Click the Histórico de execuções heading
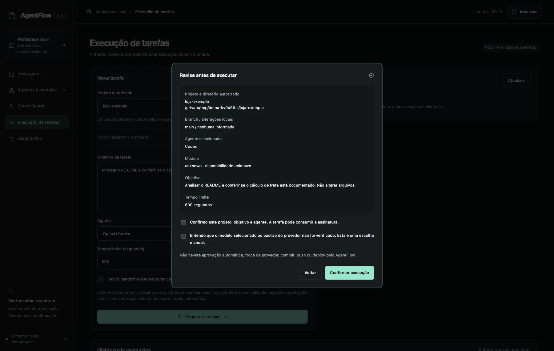Viewport: 554px width, 351px height. [124, 349]
